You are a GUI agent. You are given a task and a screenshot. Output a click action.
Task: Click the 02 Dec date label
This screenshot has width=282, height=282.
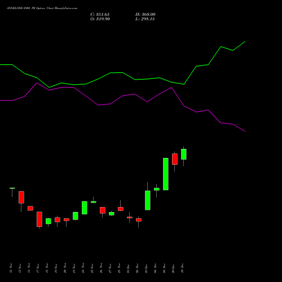pos(137,268)
